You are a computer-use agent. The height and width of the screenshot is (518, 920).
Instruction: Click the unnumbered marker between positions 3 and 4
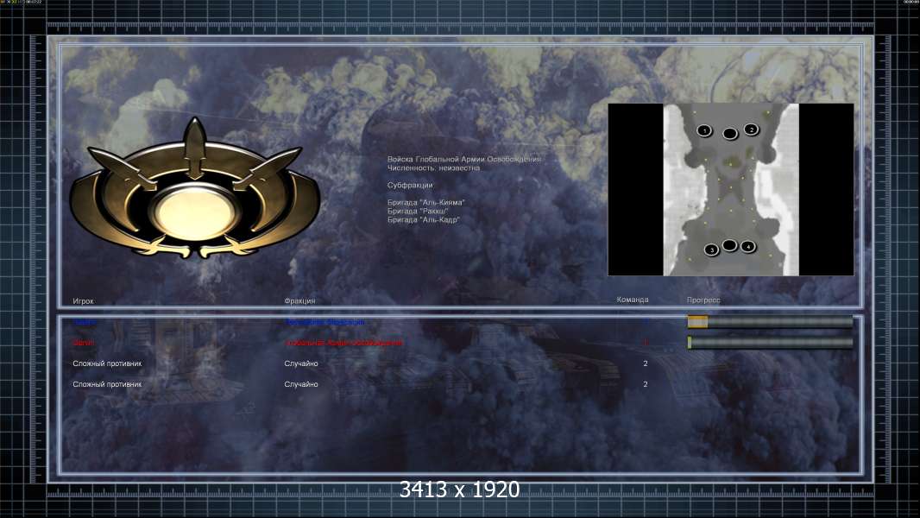coord(729,245)
